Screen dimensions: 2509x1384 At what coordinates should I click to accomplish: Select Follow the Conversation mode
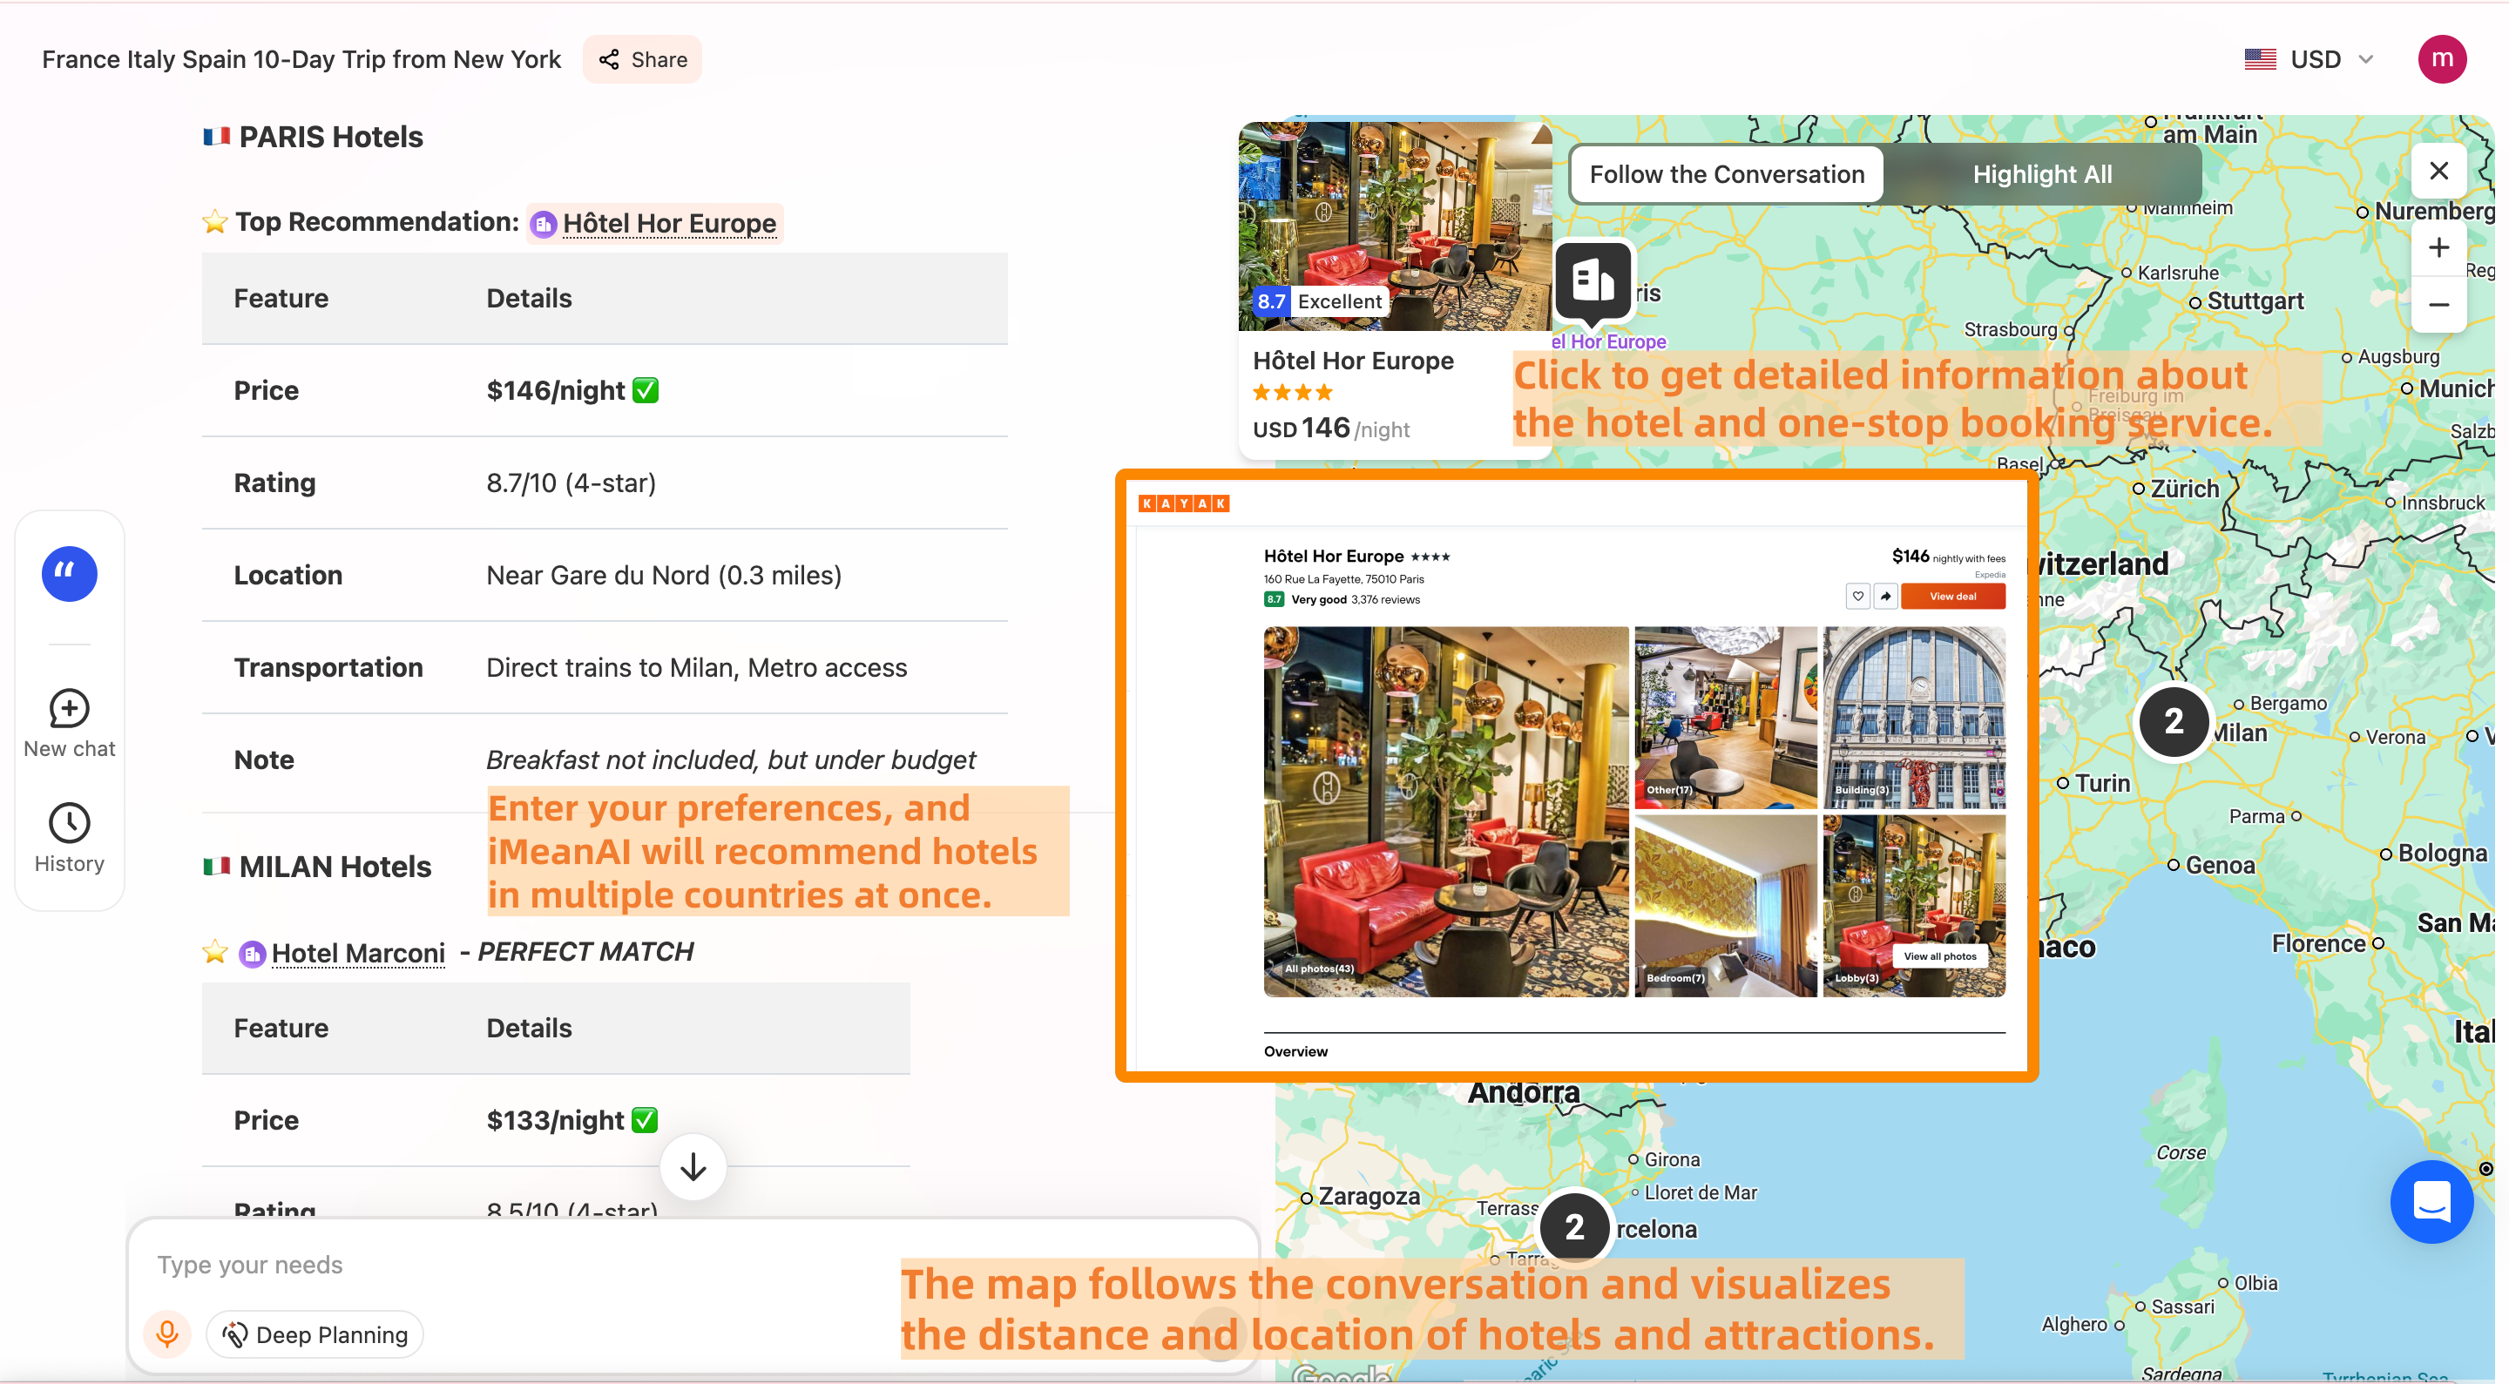pos(1726,174)
